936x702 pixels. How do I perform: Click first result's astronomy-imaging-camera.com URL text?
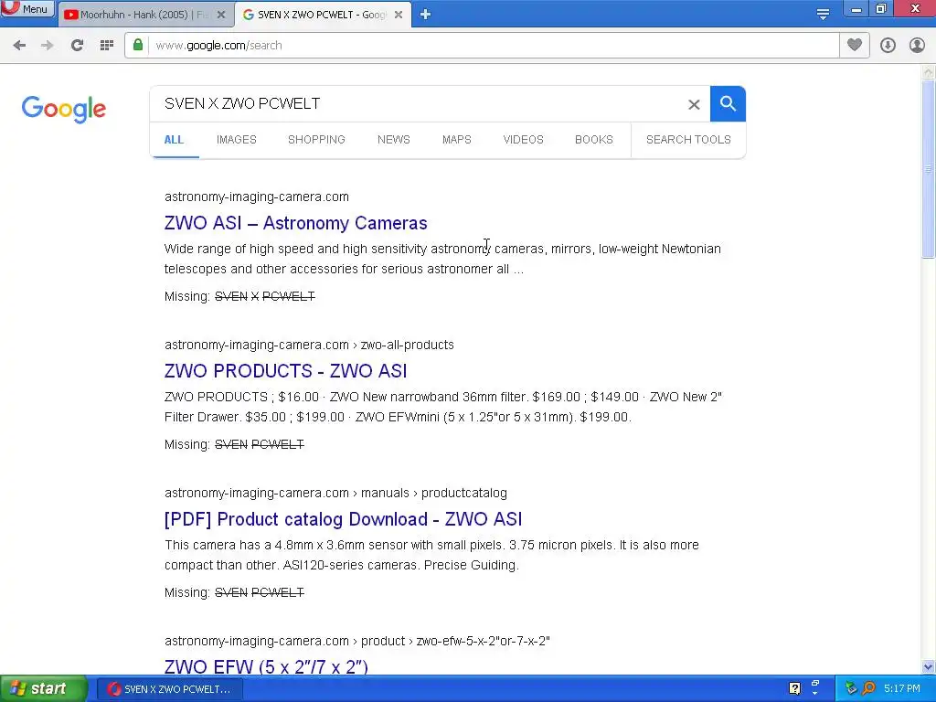coord(257,197)
